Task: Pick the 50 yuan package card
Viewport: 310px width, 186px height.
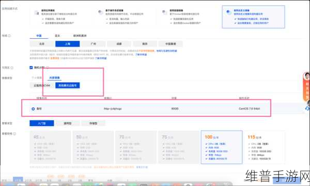Action: pyautogui.click(x=93, y=147)
